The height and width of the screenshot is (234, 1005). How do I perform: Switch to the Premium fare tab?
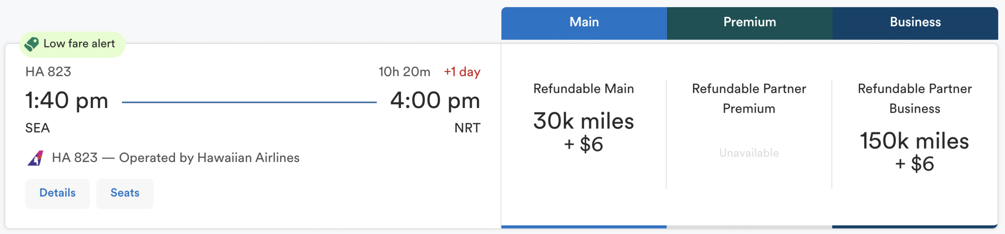[x=749, y=22]
